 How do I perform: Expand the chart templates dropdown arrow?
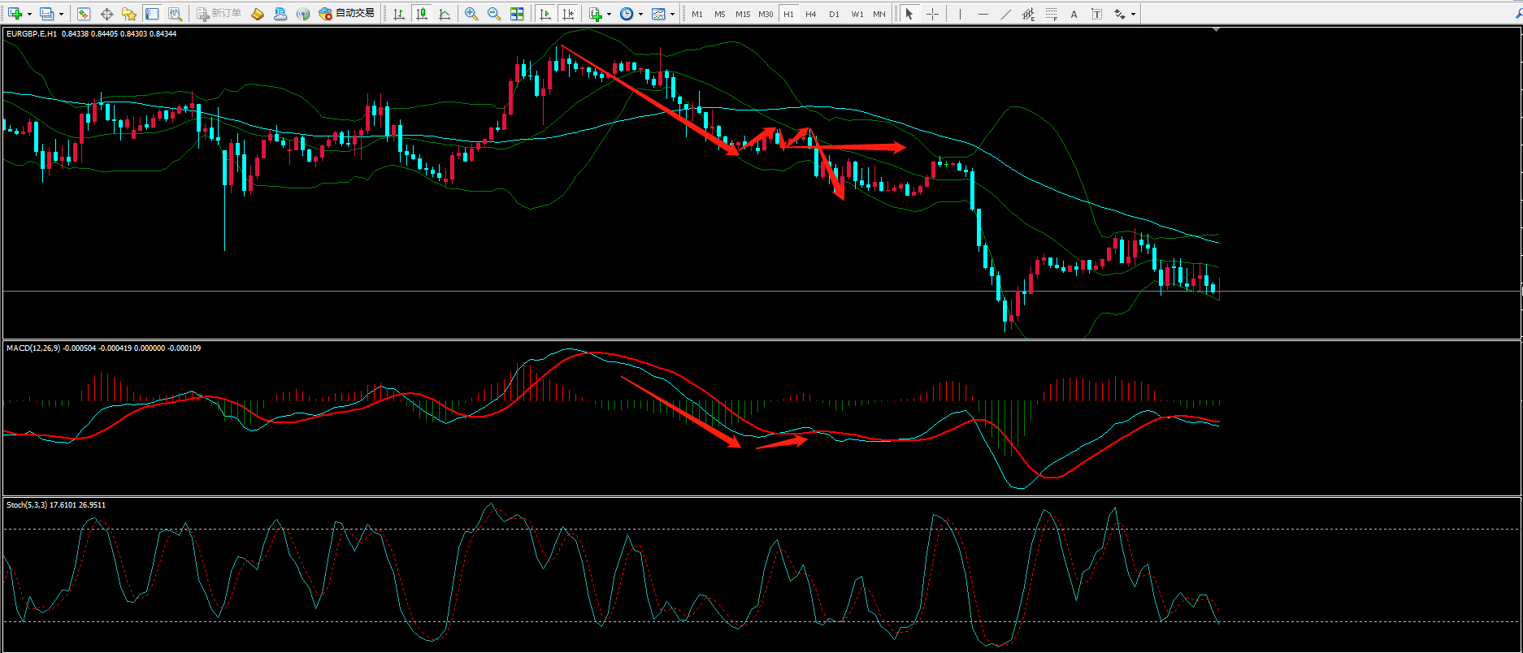coord(672,14)
